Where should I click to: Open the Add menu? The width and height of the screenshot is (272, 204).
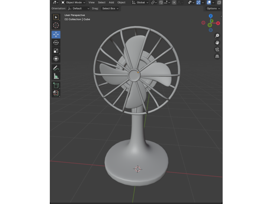[111, 2]
